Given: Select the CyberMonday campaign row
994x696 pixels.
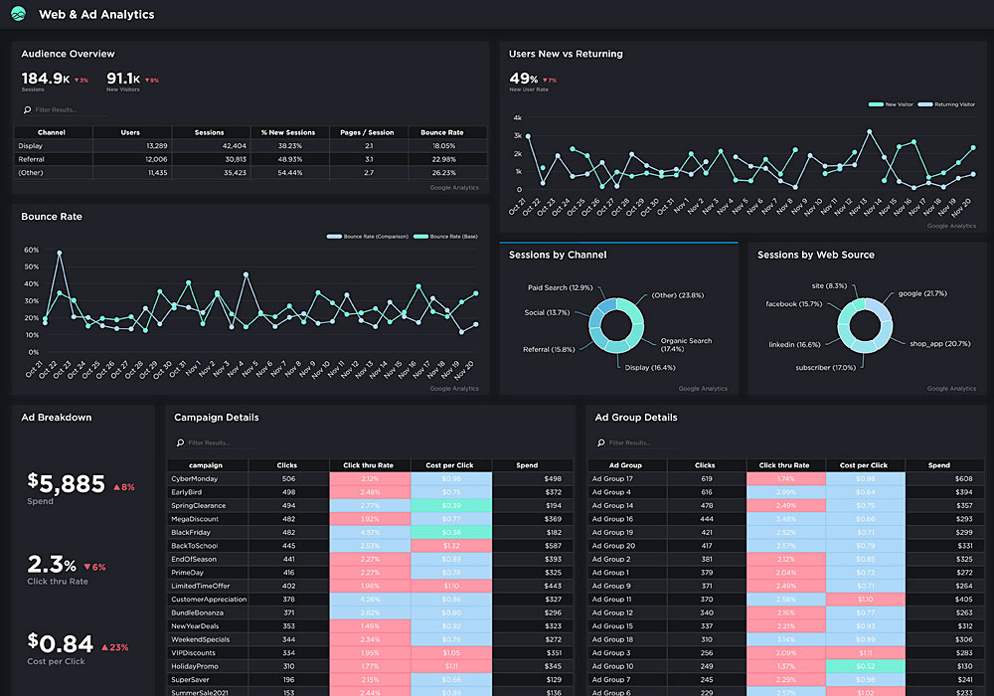Looking at the screenshot, I should point(207,478).
